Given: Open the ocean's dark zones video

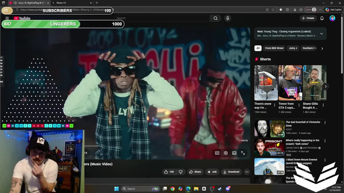Looking at the screenshot, I should 269,147.
